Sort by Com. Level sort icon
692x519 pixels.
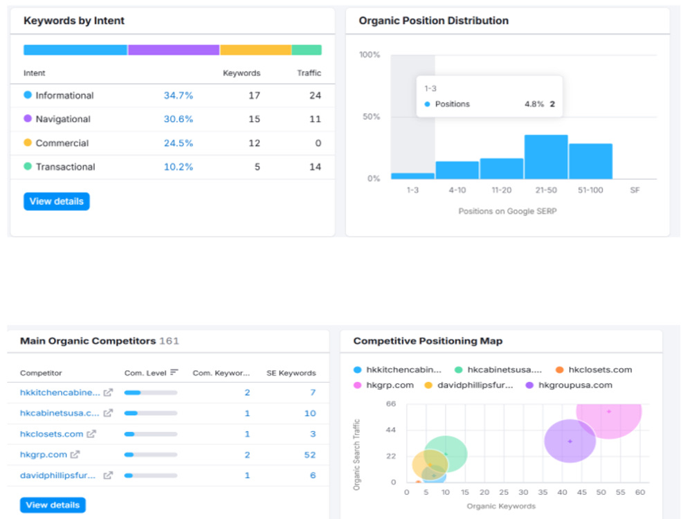click(174, 372)
